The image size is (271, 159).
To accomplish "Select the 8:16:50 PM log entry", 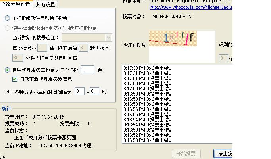I will click(147, 140).
